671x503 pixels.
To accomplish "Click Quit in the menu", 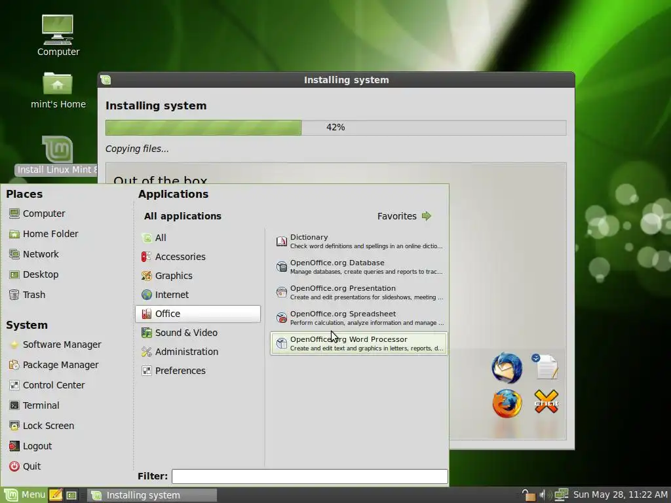I will click(x=25, y=466).
